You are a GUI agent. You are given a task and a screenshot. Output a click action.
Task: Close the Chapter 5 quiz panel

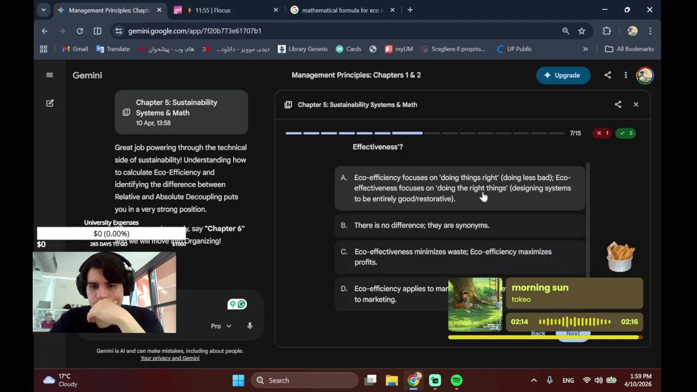pyautogui.click(x=636, y=105)
